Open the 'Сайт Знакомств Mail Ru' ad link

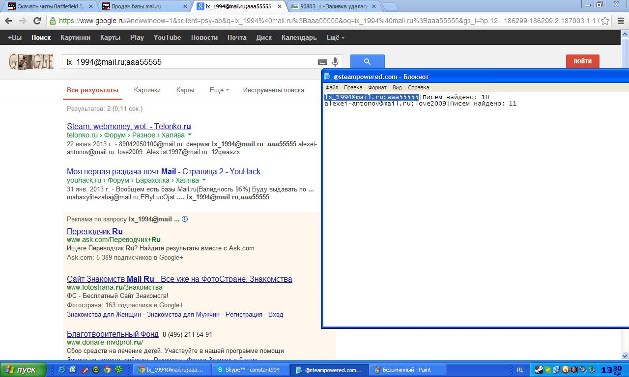pyautogui.click(x=179, y=279)
